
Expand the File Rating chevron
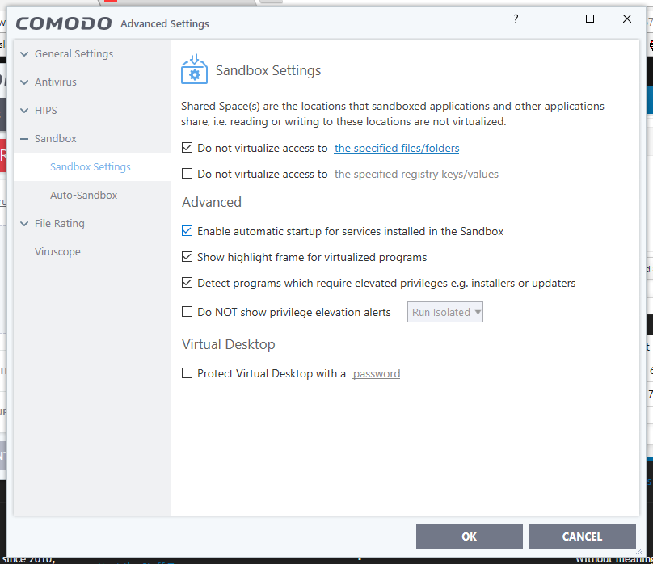pyautogui.click(x=24, y=224)
